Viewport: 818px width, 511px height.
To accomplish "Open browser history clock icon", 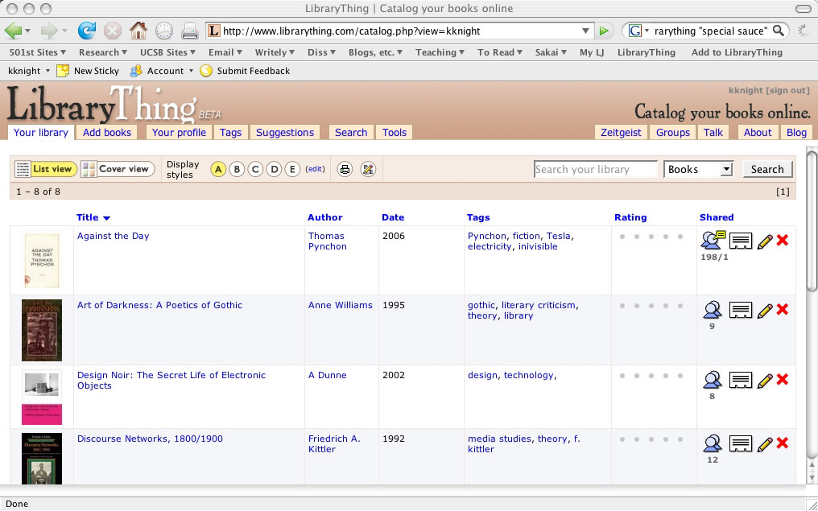I will pos(163,31).
